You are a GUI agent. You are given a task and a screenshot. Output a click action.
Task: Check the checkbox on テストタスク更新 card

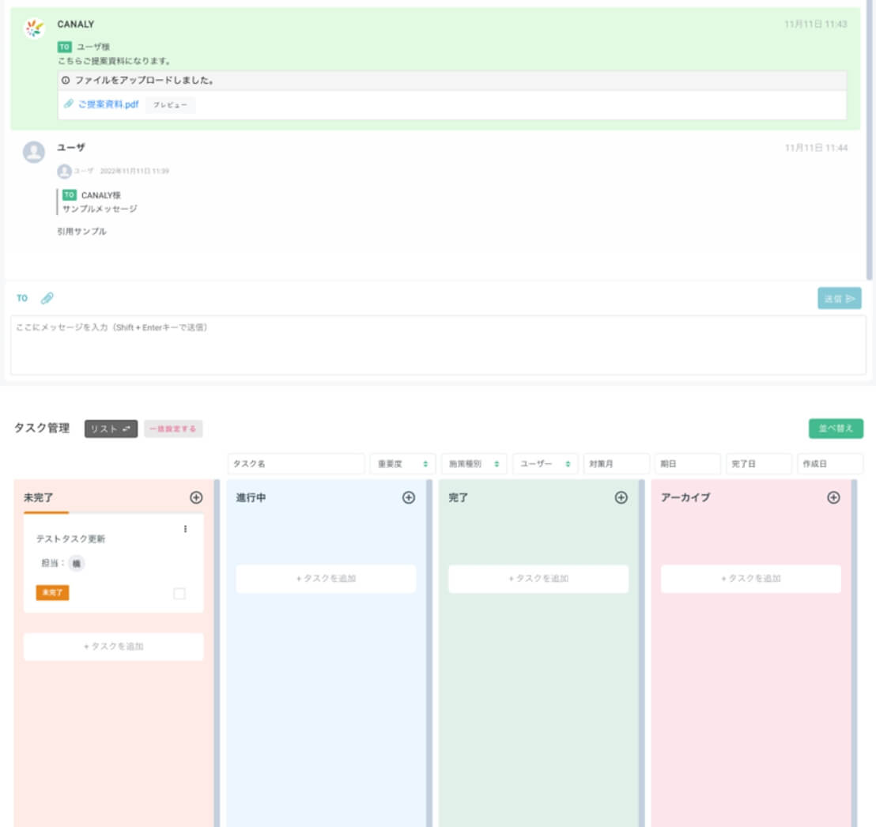pos(179,594)
